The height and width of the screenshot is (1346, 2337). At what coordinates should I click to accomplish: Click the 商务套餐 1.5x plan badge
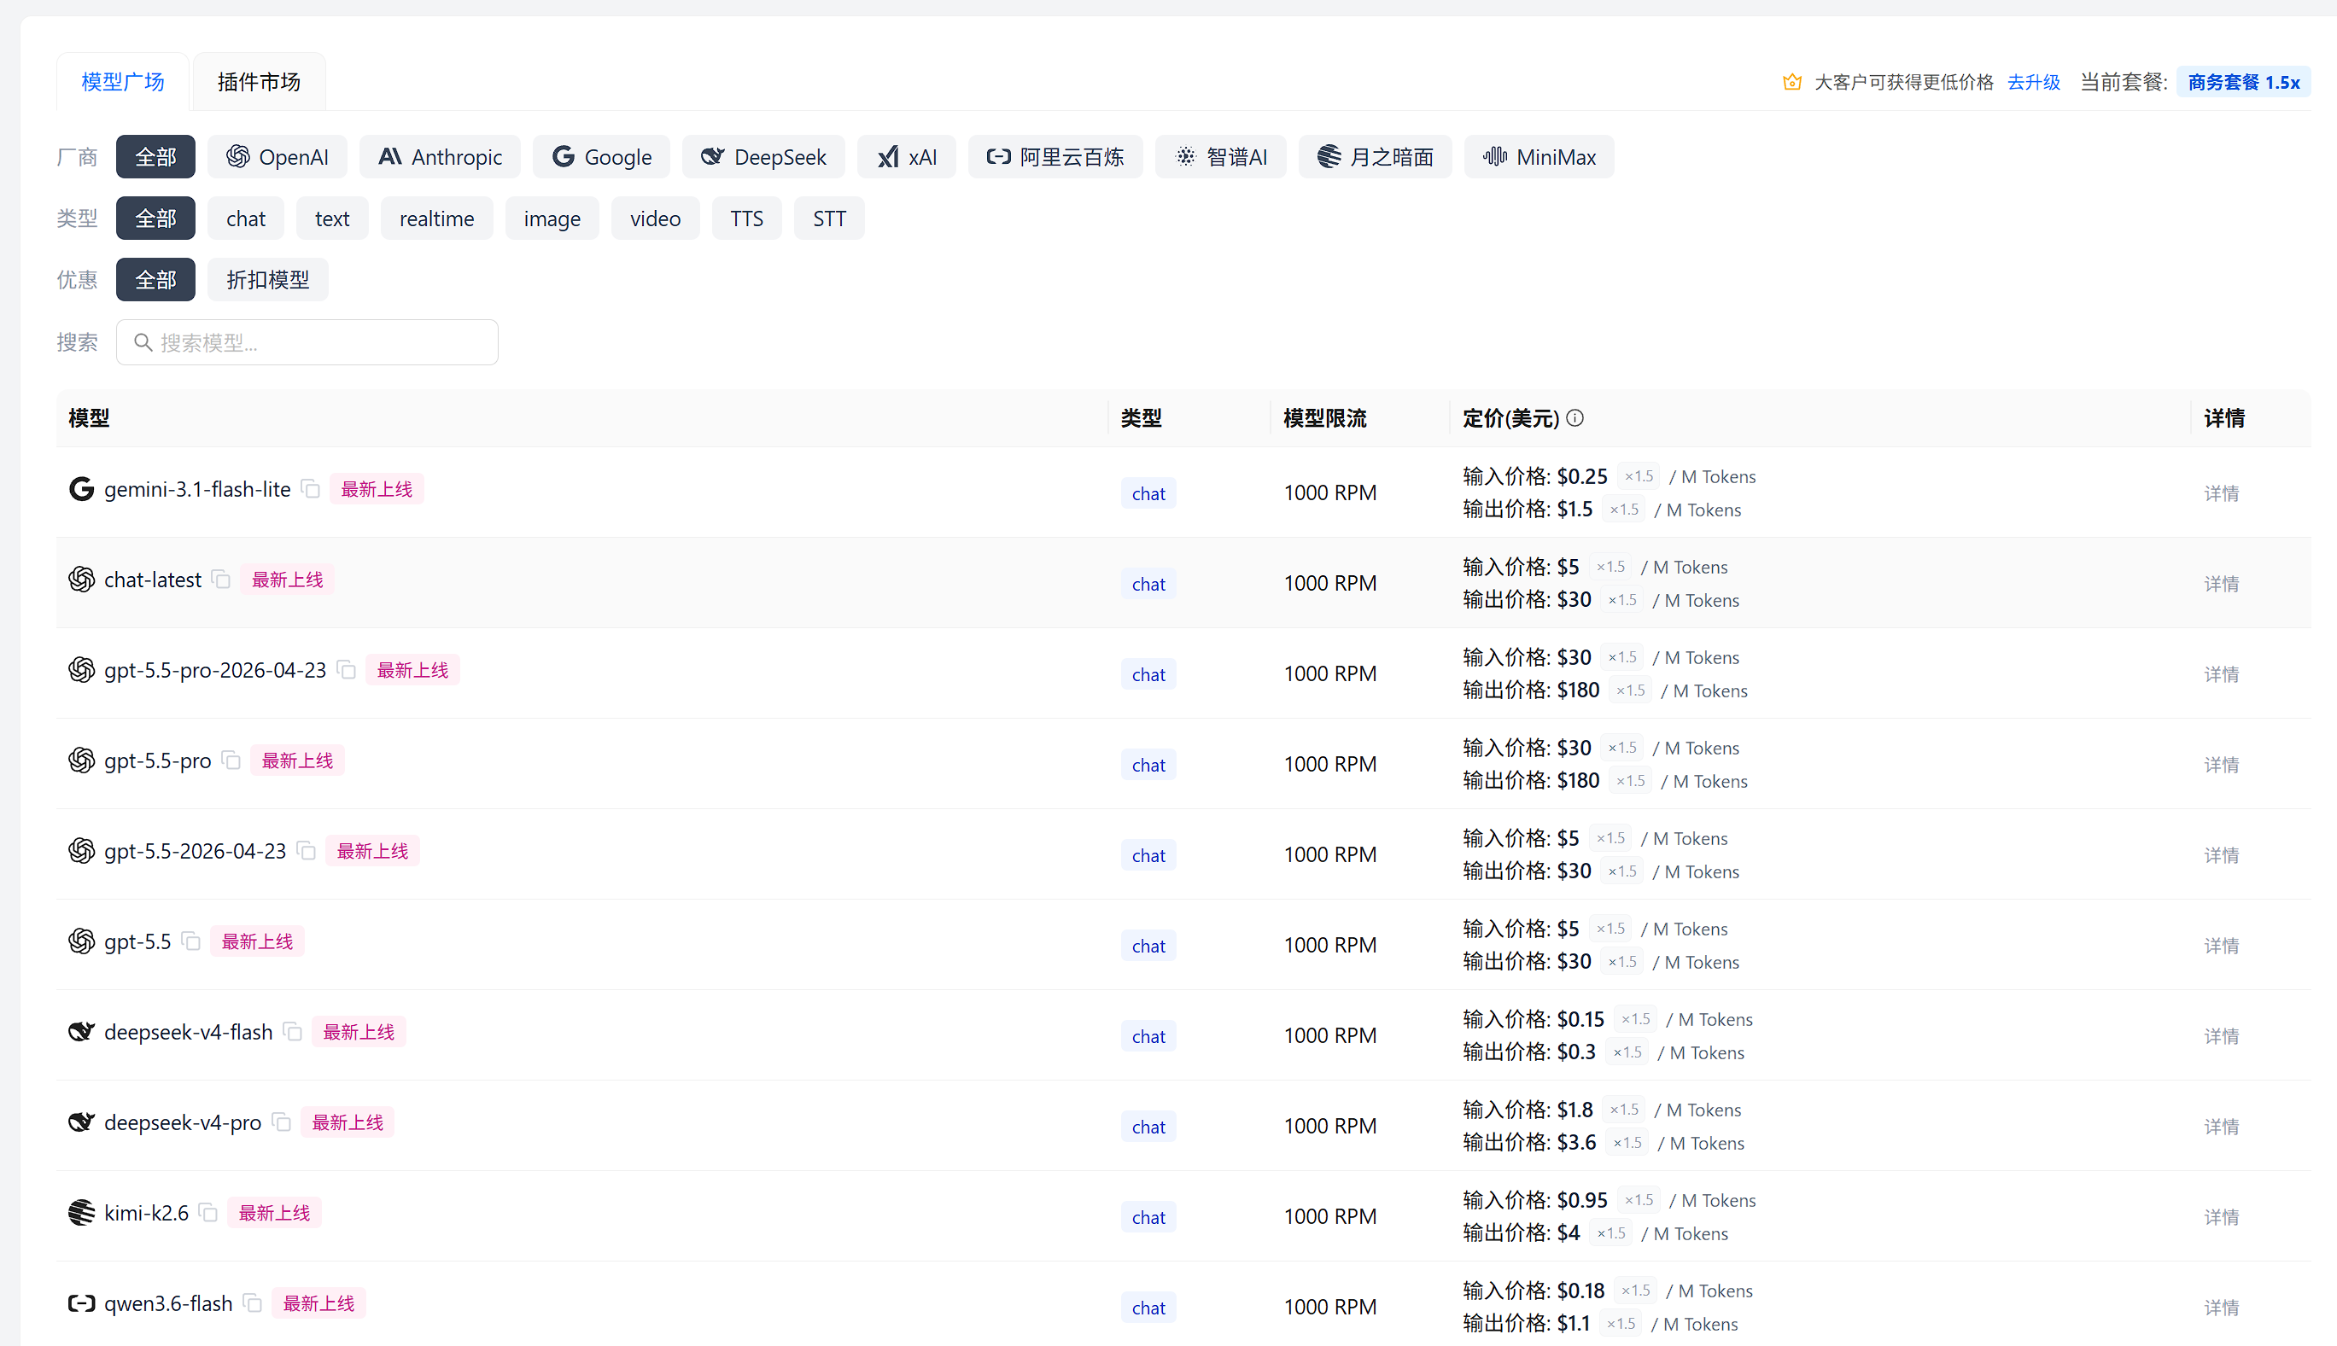coord(2244,82)
